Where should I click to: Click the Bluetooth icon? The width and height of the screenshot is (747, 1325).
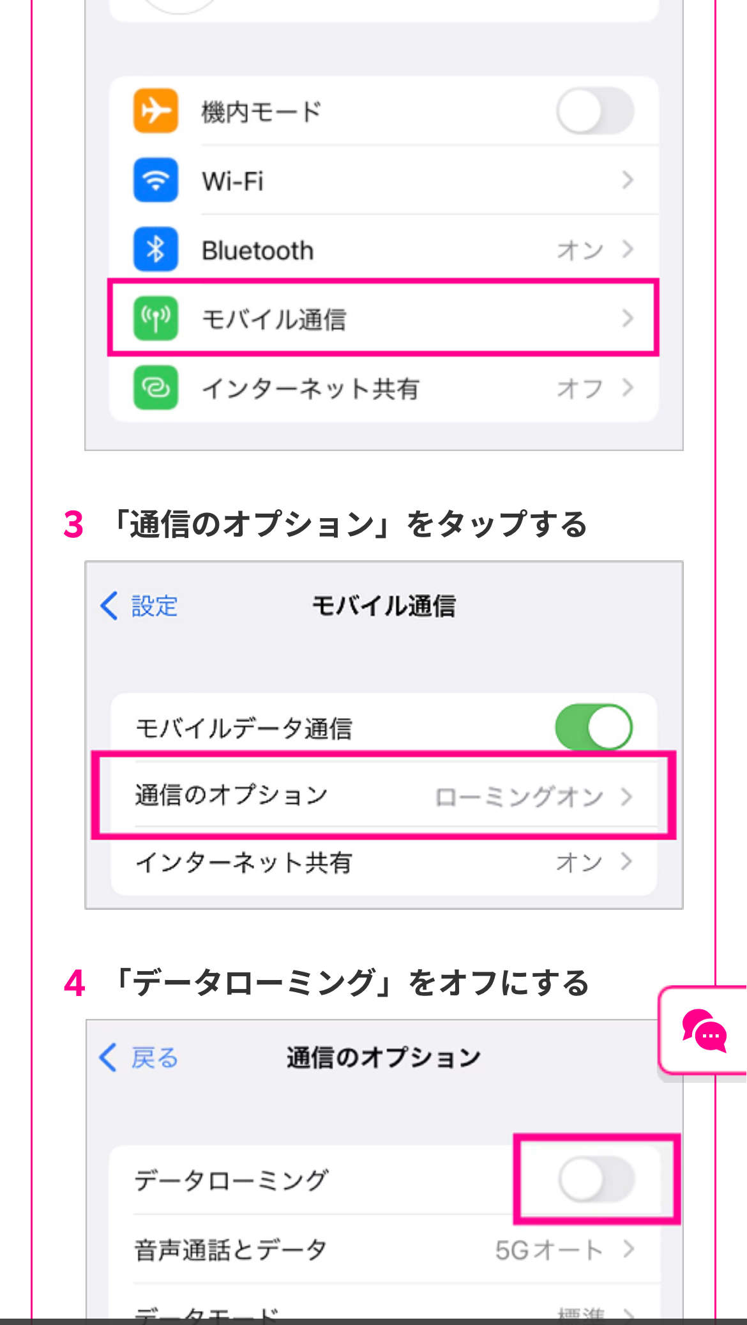[x=156, y=249]
